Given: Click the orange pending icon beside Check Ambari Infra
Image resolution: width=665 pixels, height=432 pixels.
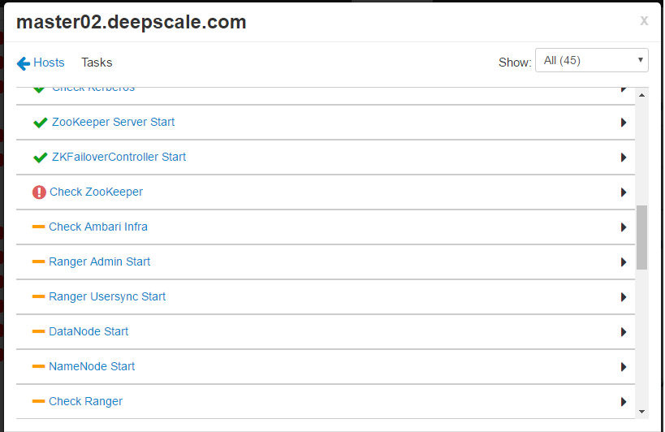Looking at the screenshot, I should pyautogui.click(x=38, y=227).
